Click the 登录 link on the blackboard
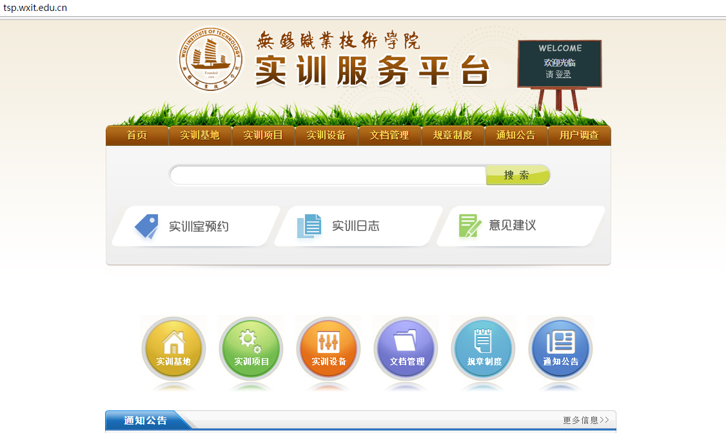The image size is (726, 433). 564,75
